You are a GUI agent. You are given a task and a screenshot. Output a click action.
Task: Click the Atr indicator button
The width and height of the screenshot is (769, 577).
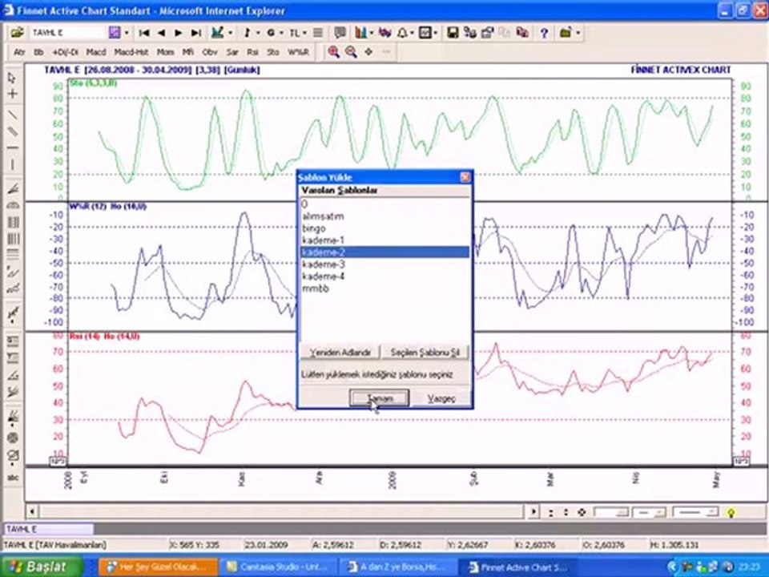[x=19, y=52]
